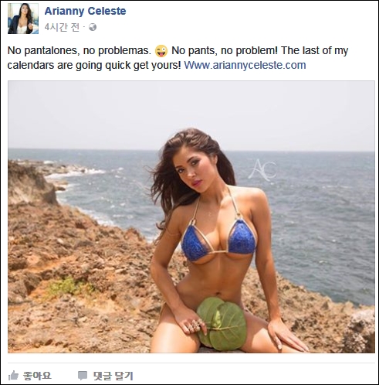Viewport: 379px width, 385px height.
Task: Open the beach photo in the post
Action: (x=191, y=216)
